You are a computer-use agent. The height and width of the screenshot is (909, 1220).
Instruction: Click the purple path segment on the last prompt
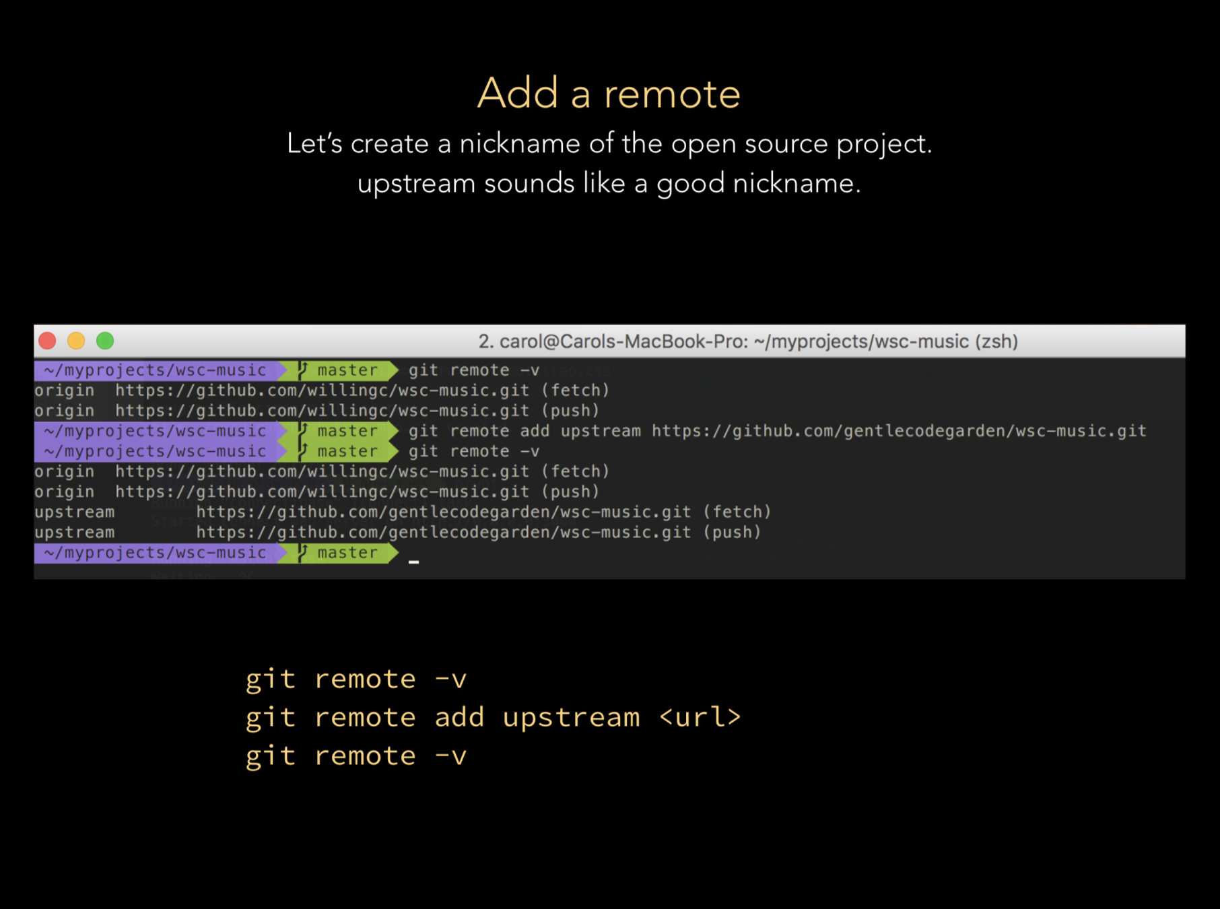pyautogui.click(x=155, y=553)
